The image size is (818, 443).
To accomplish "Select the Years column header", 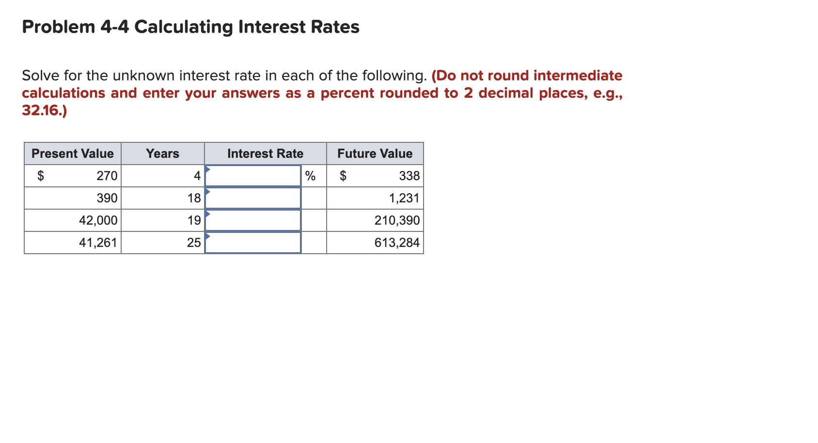I will click(163, 153).
